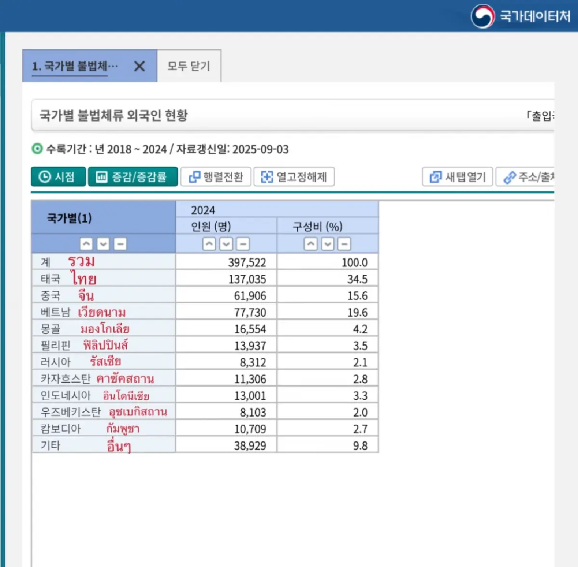The image size is (578, 567).
Task: Click the 38,929 cell for 기타
Action: click(x=226, y=445)
